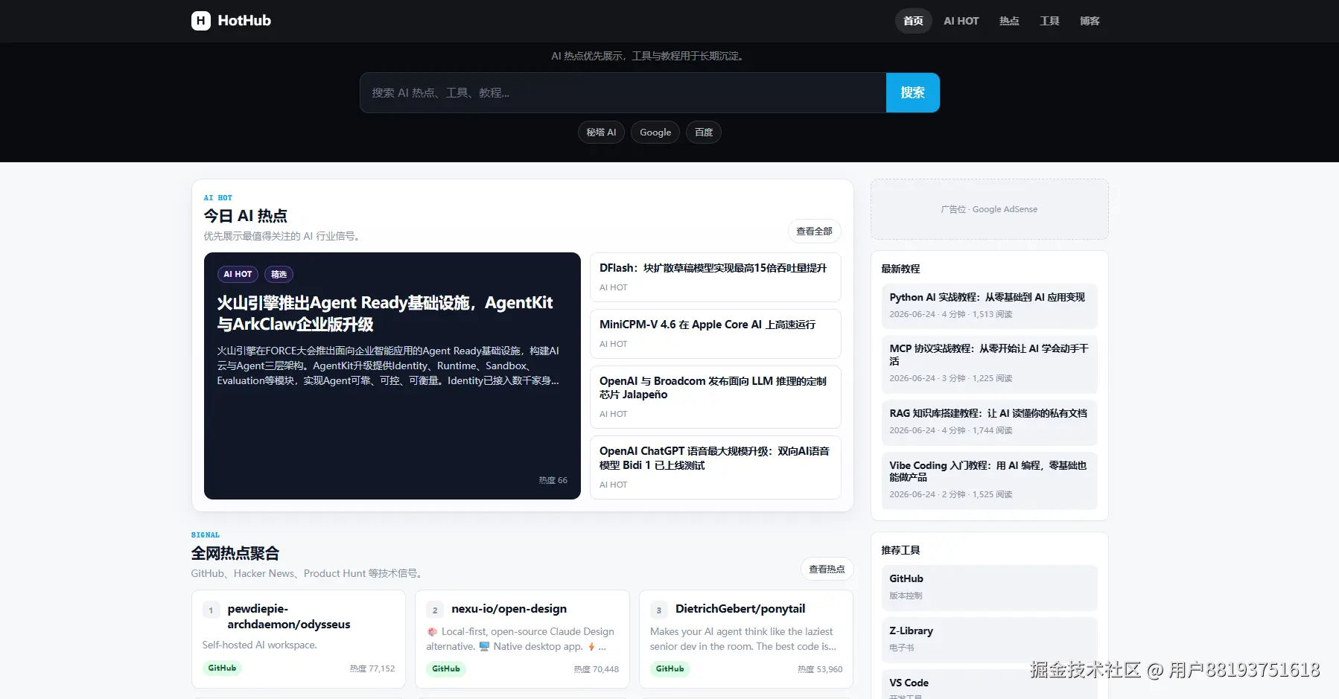Click the HotHub H logo icon
Image resolution: width=1339 pixels, height=699 pixels.
tap(200, 21)
